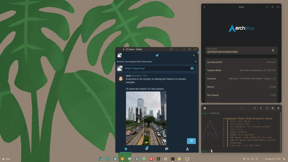Open Twitter notifications with the bell icon

pos(146,149)
